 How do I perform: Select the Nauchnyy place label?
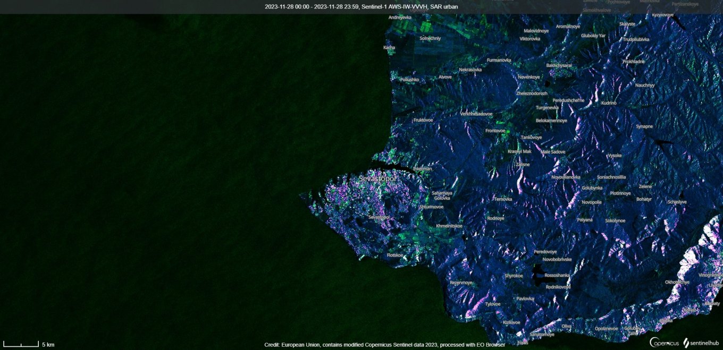coord(644,85)
